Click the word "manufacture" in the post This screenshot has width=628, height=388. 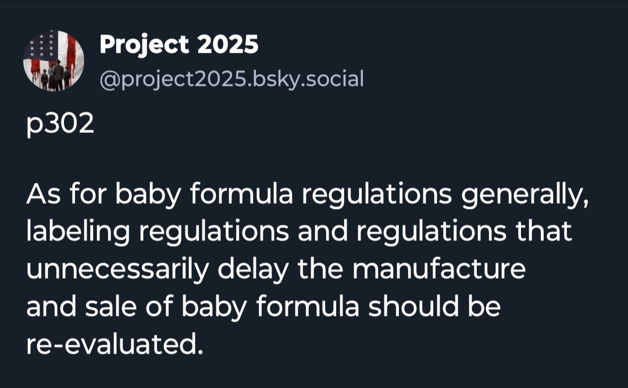[x=439, y=270]
